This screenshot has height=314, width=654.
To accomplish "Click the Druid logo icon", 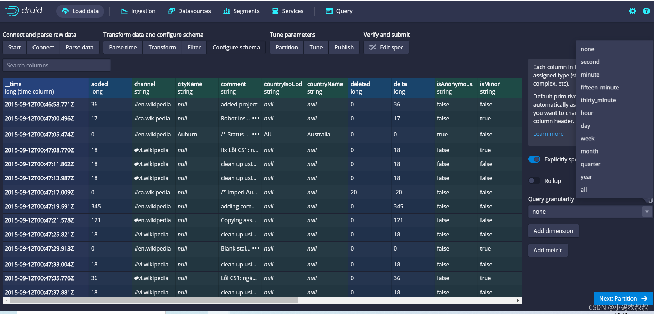I will point(12,11).
